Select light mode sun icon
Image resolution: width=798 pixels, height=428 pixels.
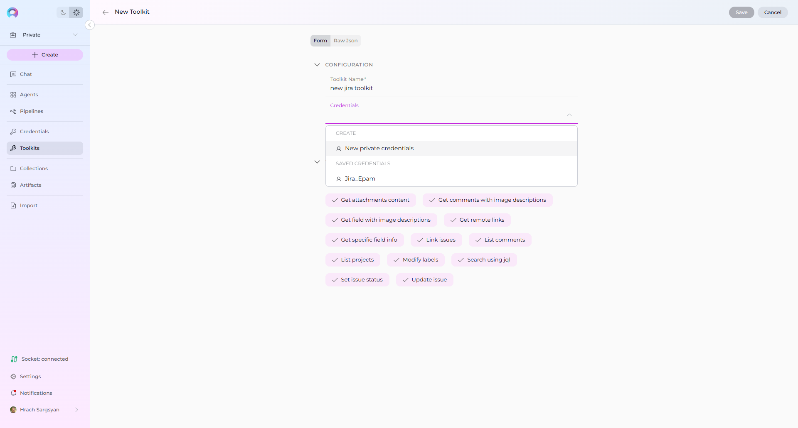click(x=76, y=12)
